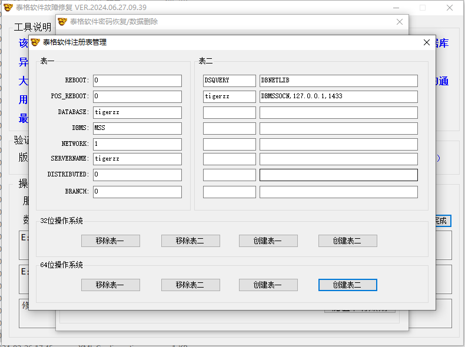Edit the DATABASE field containing tigerzz
The height and width of the screenshot is (347, 465).
pyautogui.click(x=137, y=112)
